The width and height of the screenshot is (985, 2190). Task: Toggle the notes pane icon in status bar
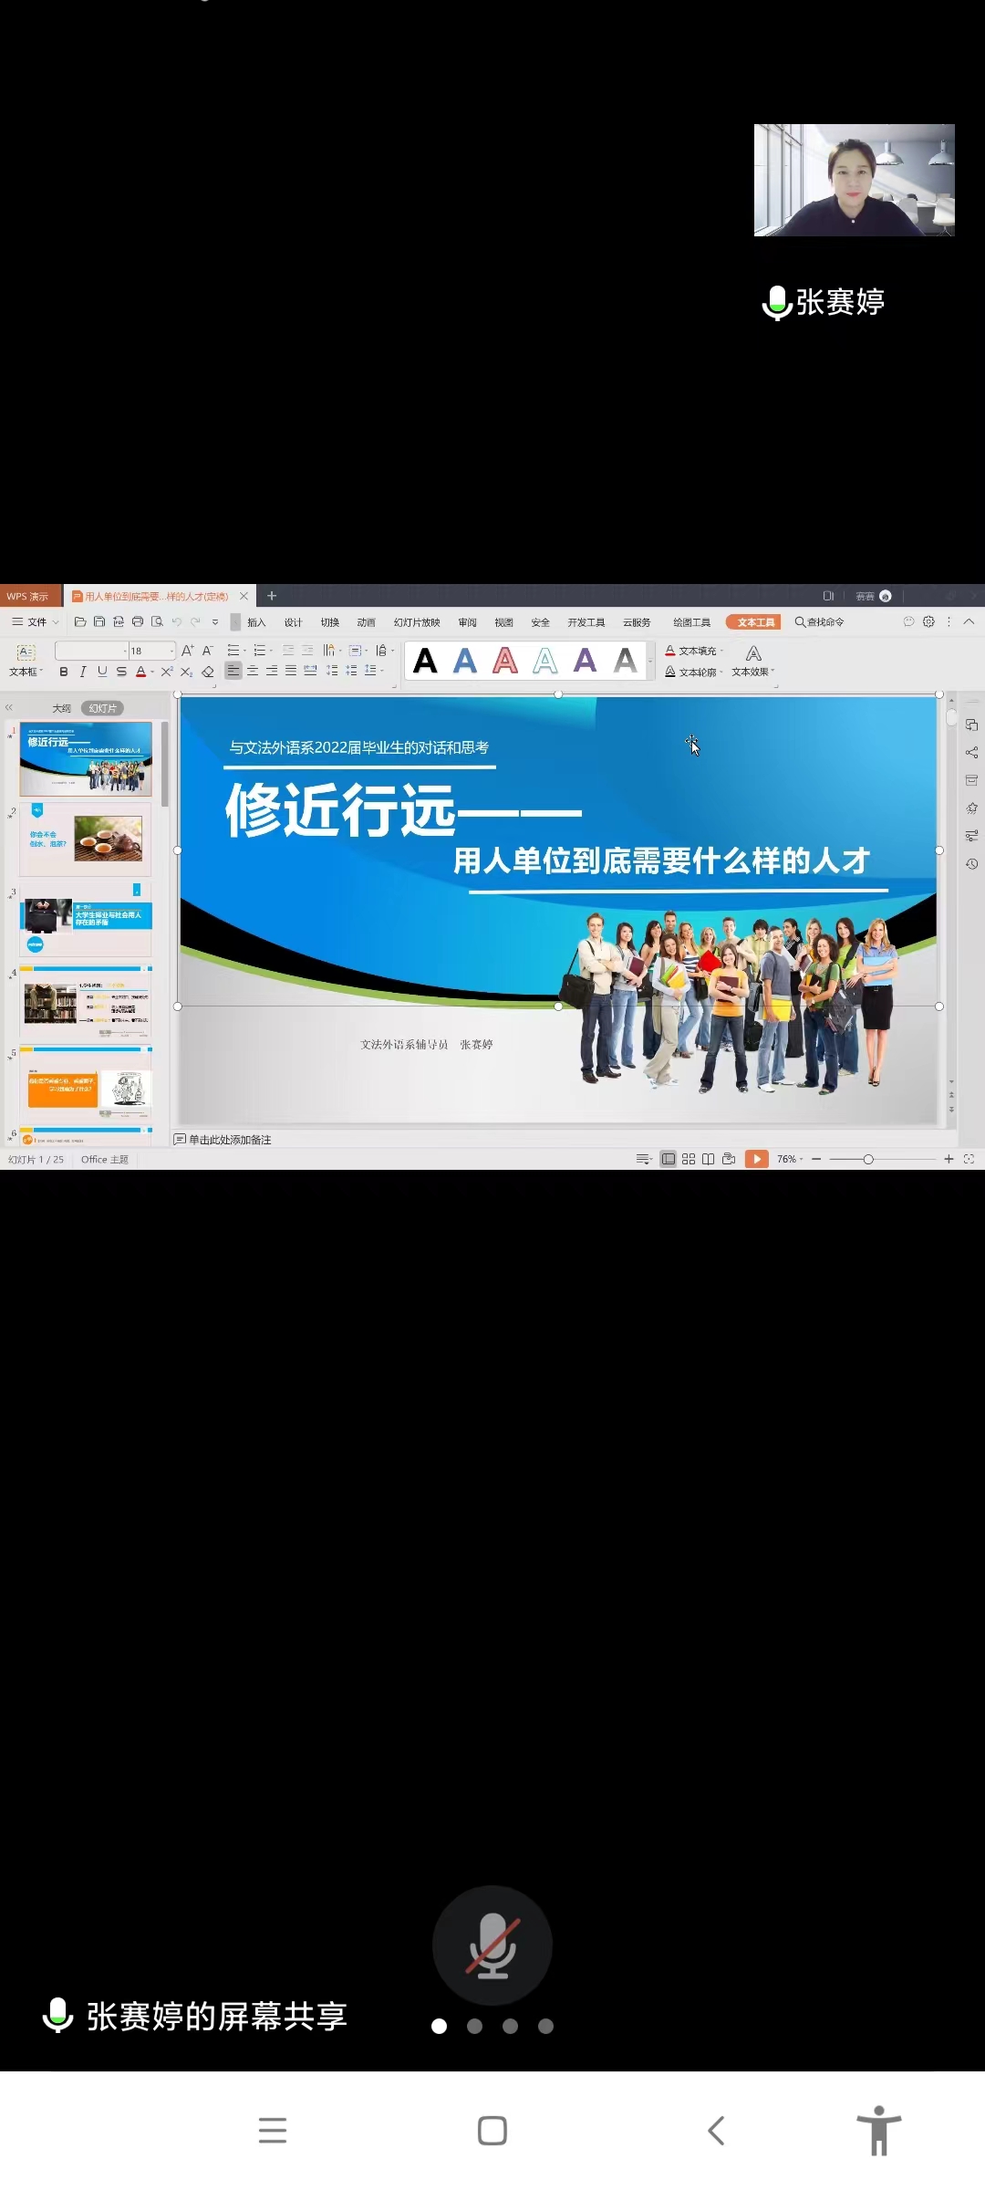click(644, 1159)
